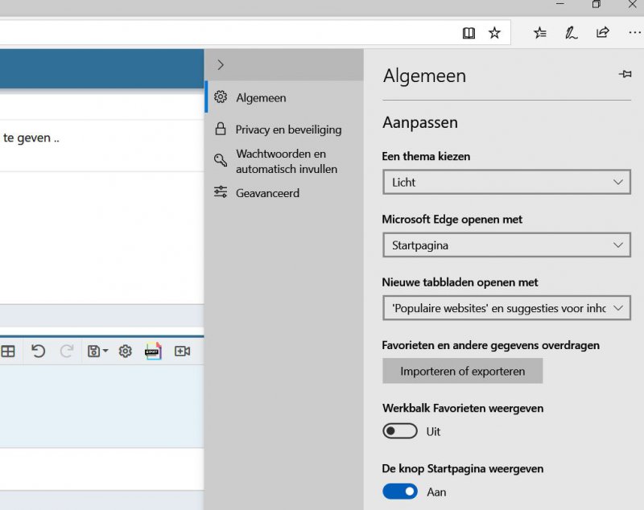The width and height of the screenshot is (644, 510).
Task: Open the Reading view book icon
Action: tap(469, 33)
